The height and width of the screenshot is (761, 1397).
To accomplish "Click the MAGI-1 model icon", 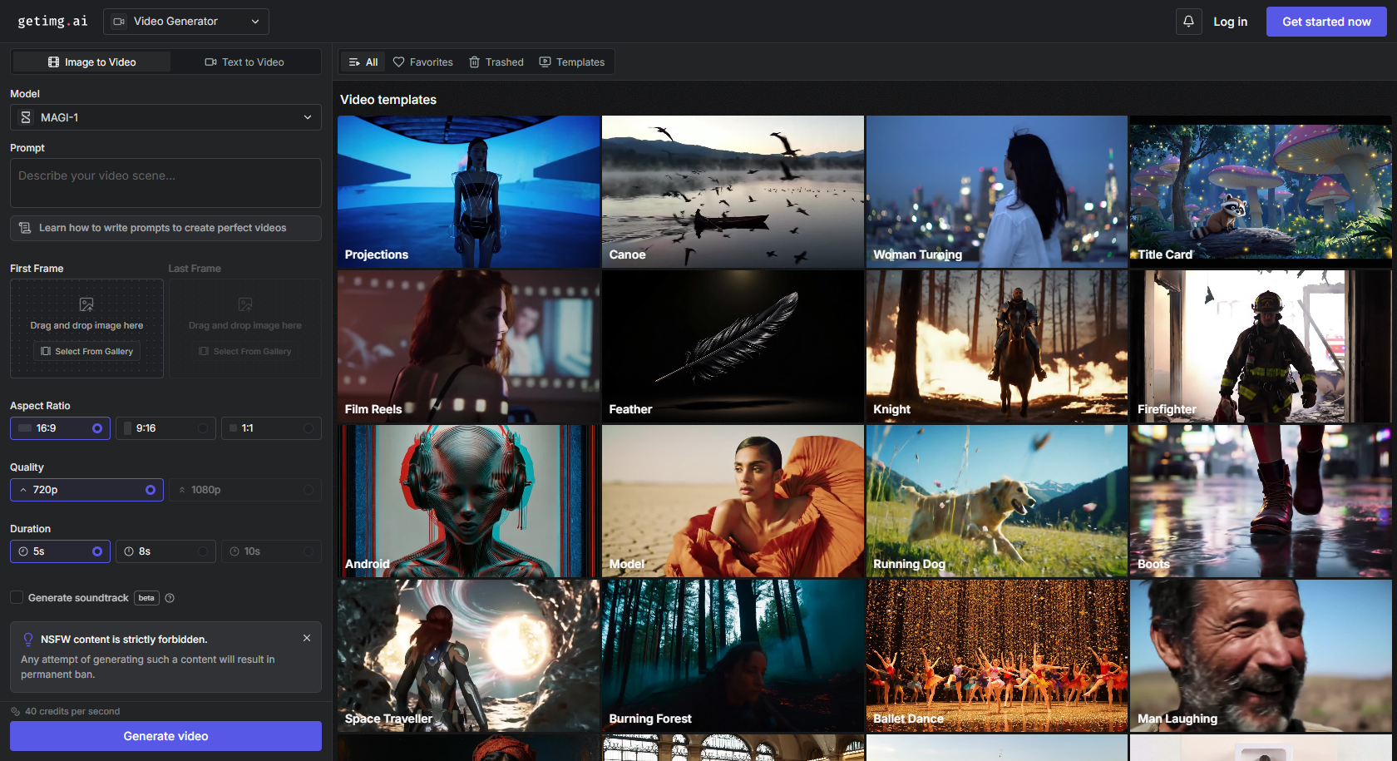I will pyautogui.click(x=26, y=117).
